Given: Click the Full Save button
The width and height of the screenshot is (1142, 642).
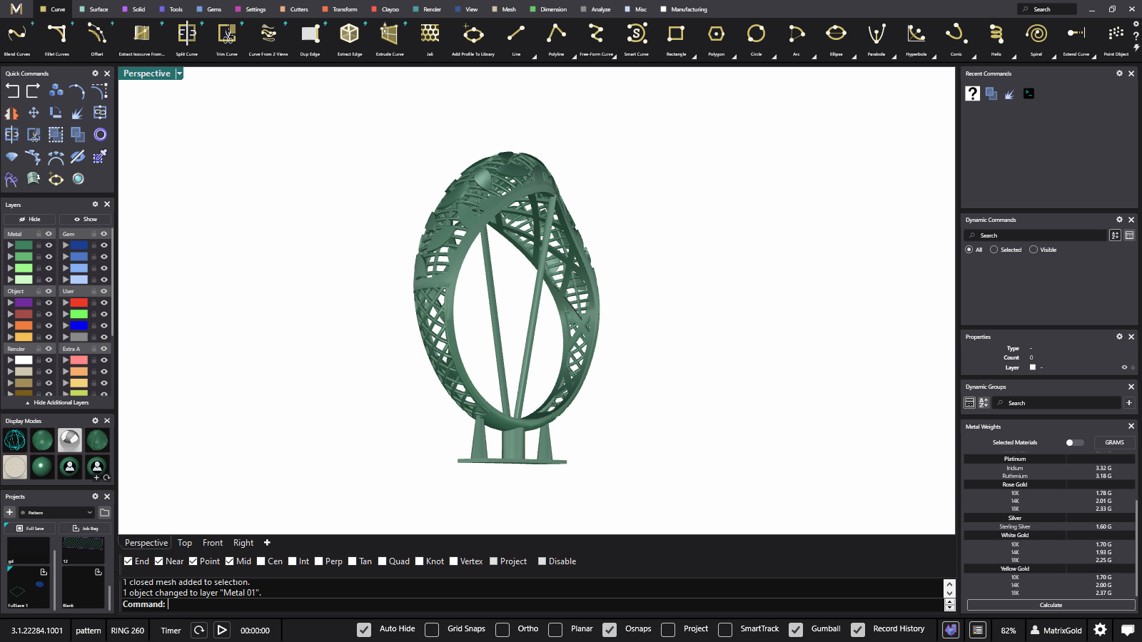Looking at the screenshot, I should pos(30,528).
